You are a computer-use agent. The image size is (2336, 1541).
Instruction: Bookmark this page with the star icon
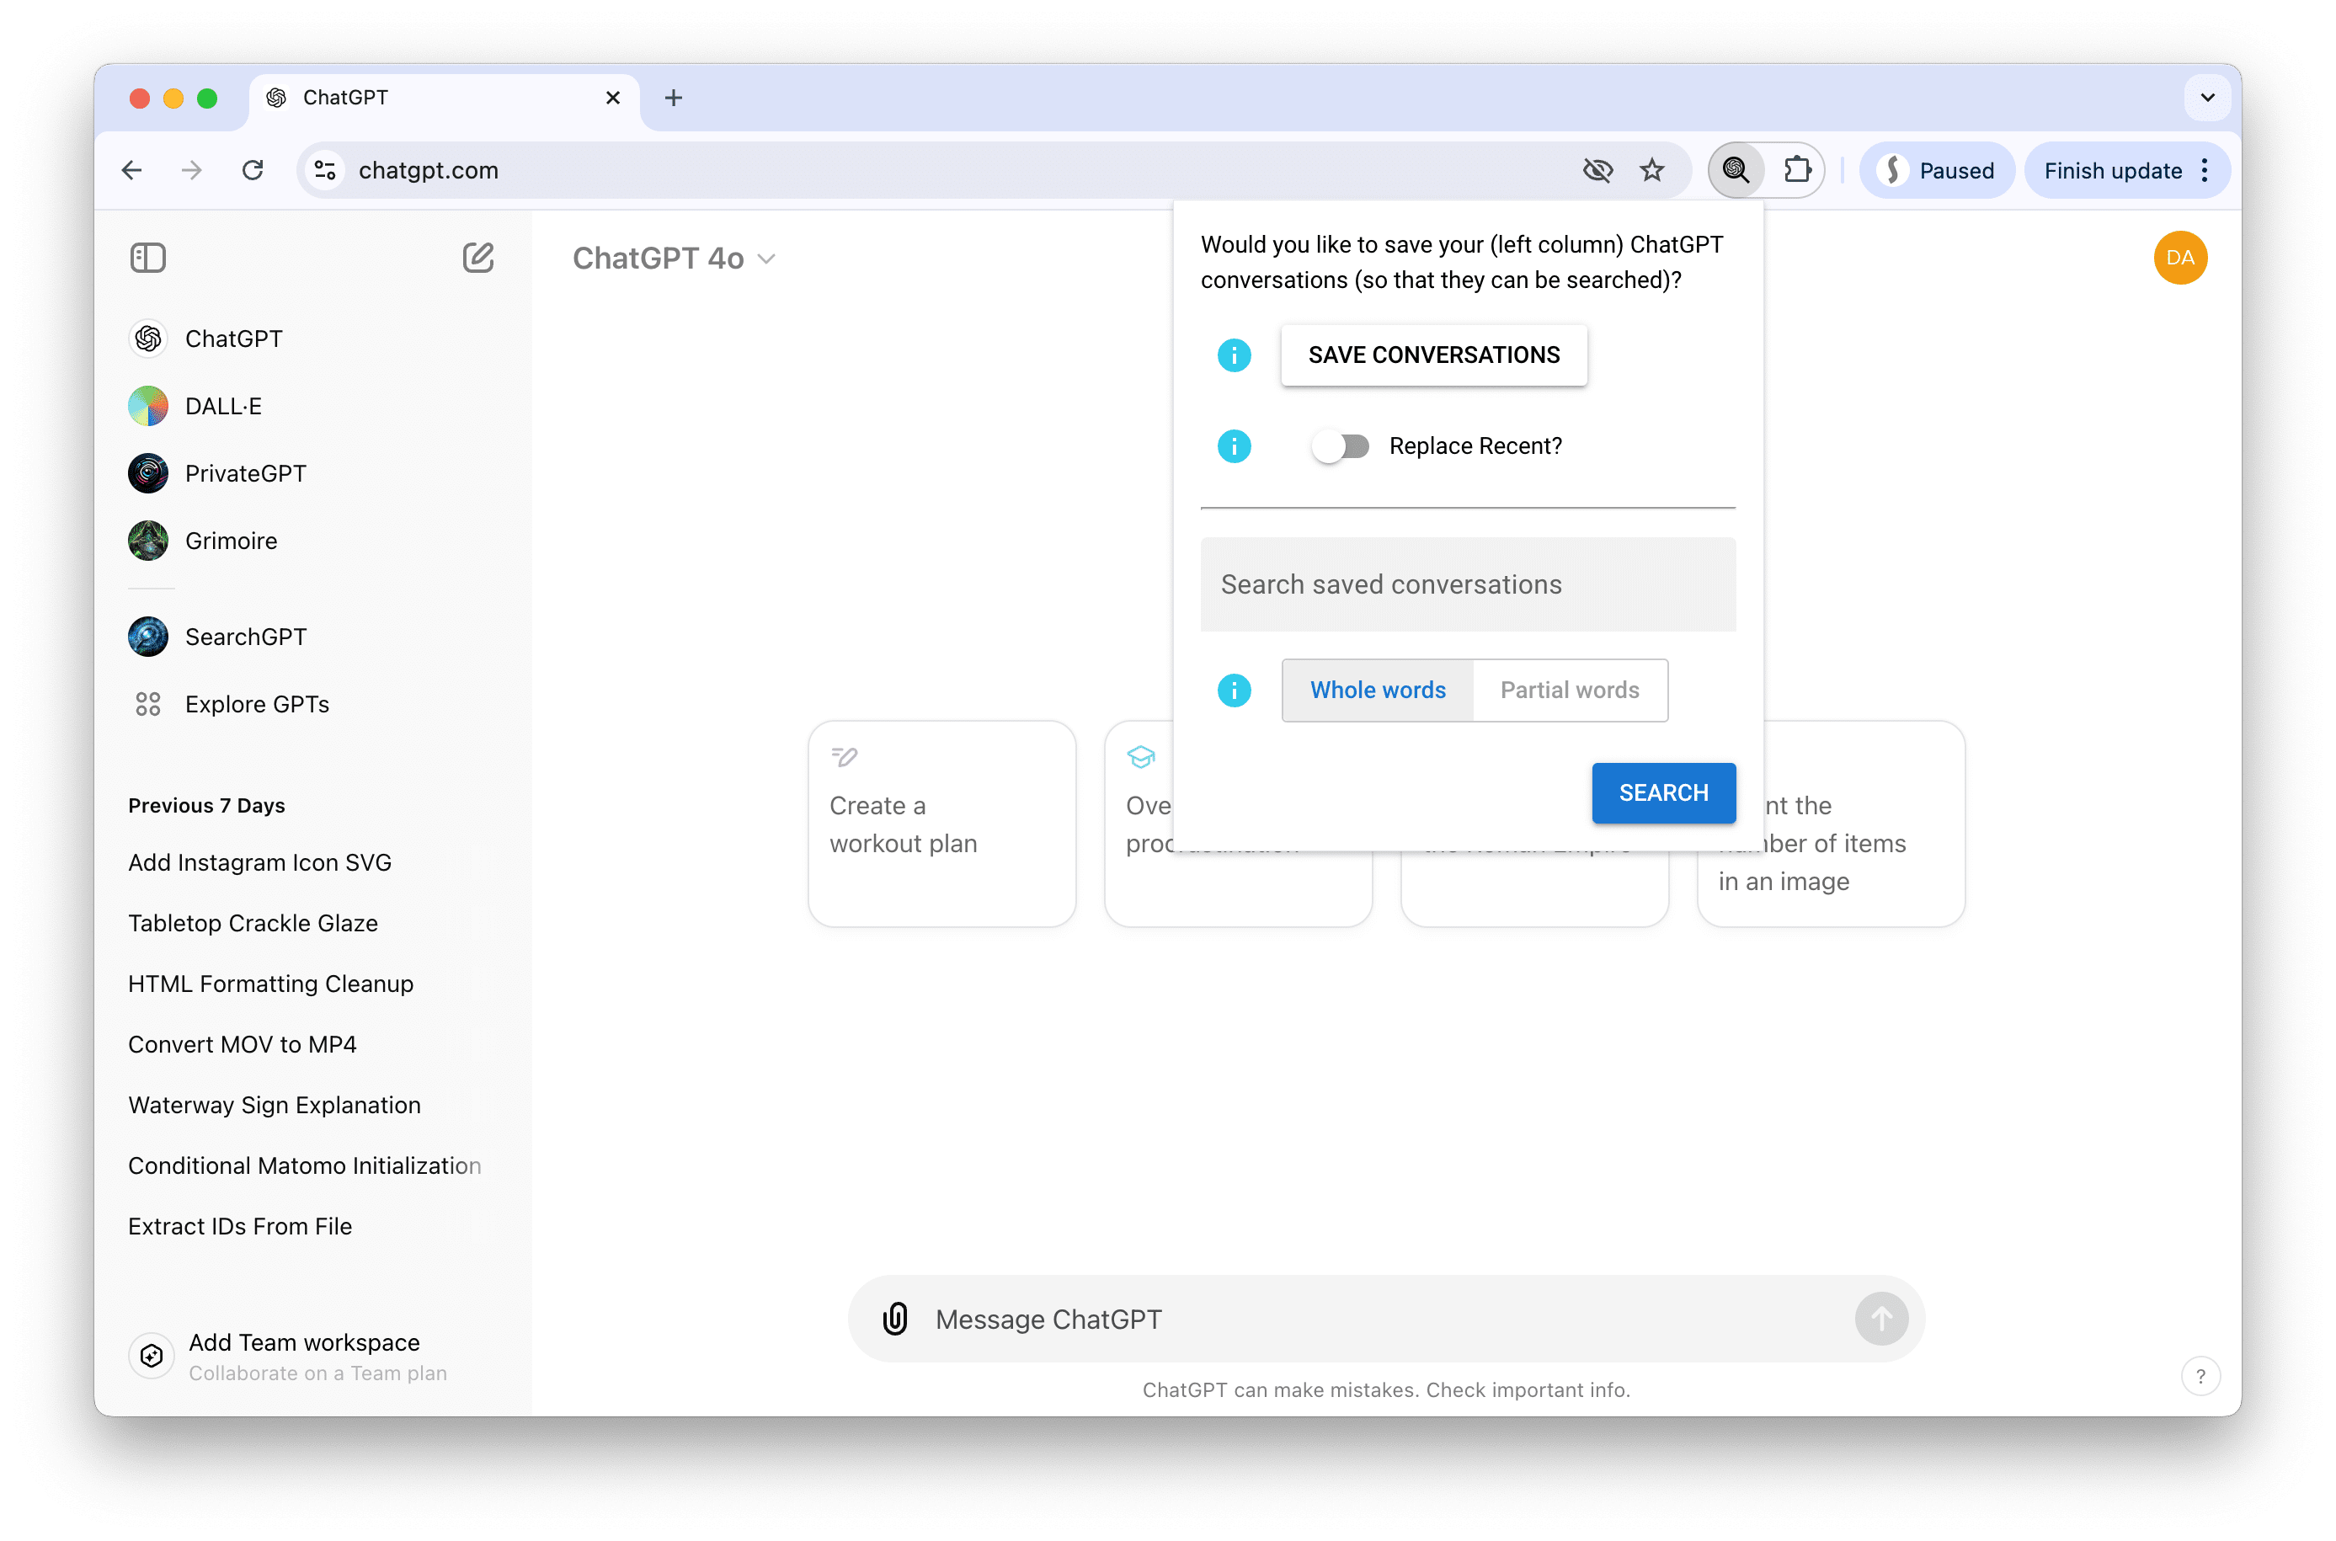click(1651, 171)
